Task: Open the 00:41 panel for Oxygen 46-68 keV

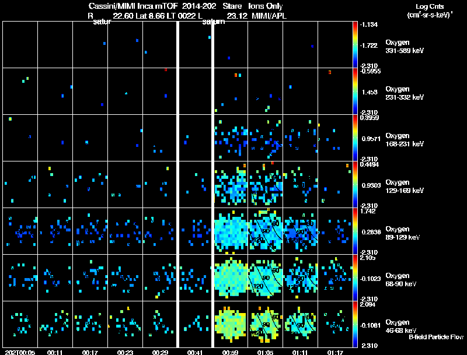Action: click(x=195, y=324)
